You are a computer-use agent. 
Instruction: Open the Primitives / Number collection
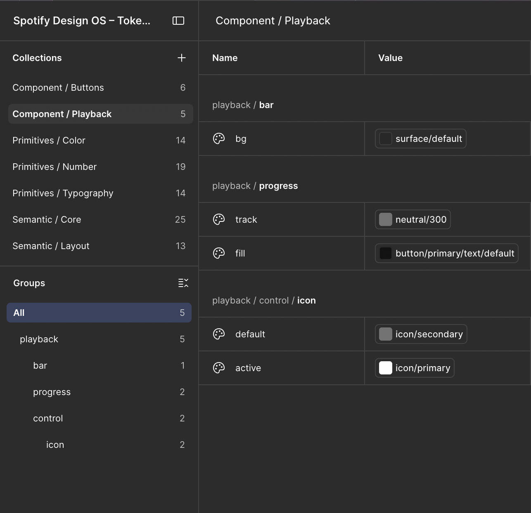tap(101, 167)
